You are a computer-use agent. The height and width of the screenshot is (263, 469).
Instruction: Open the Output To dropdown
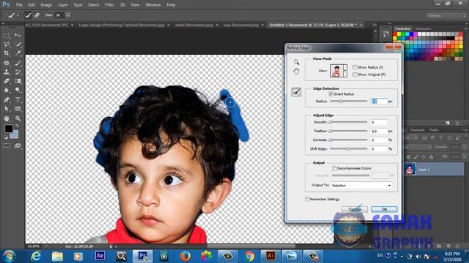click(361, 185)
